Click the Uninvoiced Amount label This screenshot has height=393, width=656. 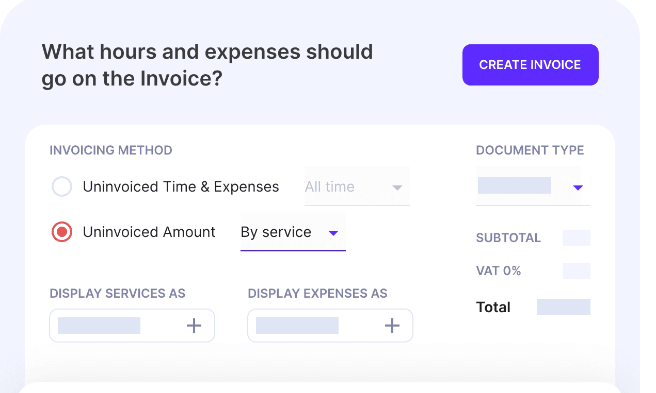(x=149, y=232)
